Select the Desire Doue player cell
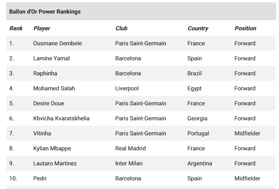 (49, 103)
